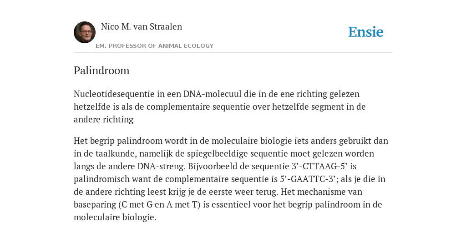This screenshot has width=466, height=233.
Task: Click the author name Nico M. van Straalen
Action: coord(142,26)
